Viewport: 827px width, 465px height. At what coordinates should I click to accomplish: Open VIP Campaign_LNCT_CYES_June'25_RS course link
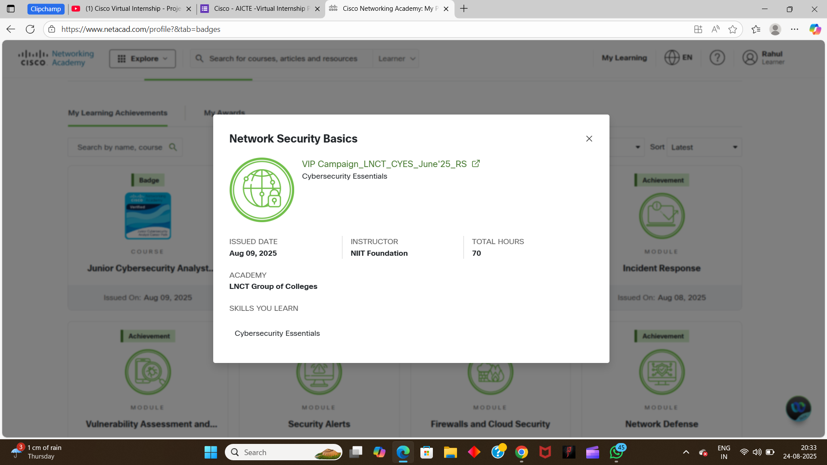[384, 164]
